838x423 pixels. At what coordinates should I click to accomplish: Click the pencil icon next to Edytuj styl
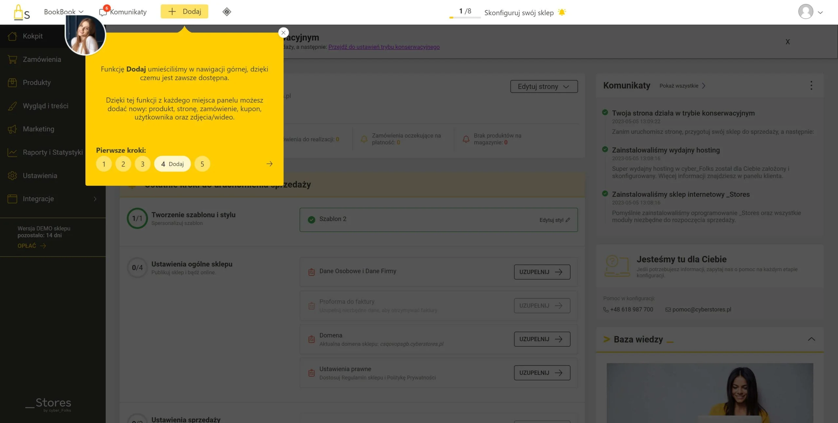568,220
